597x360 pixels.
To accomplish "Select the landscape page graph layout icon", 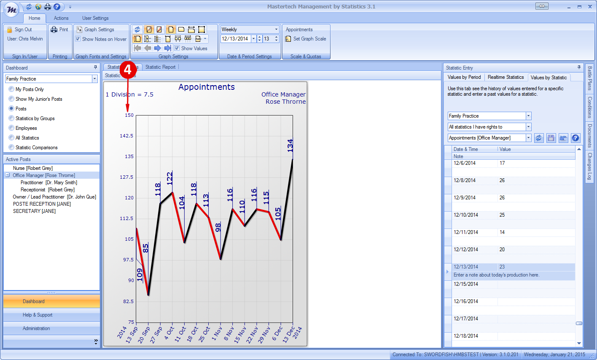I will 181,30.
